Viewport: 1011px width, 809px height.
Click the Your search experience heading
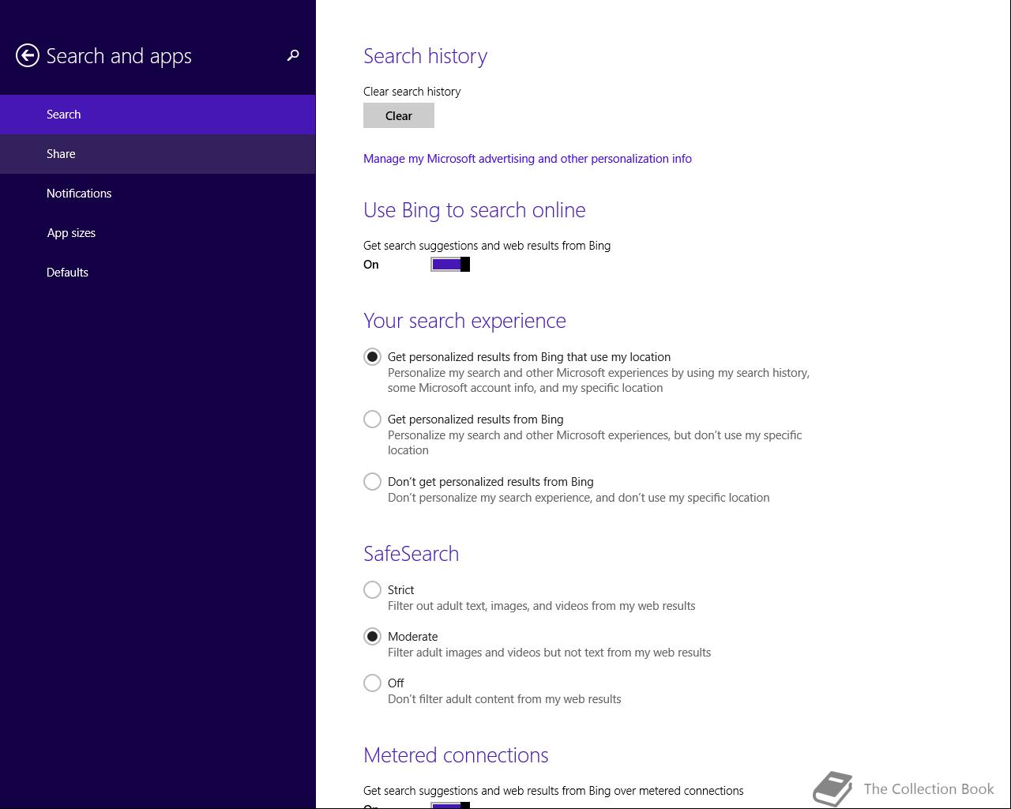(x=465, y=321)
